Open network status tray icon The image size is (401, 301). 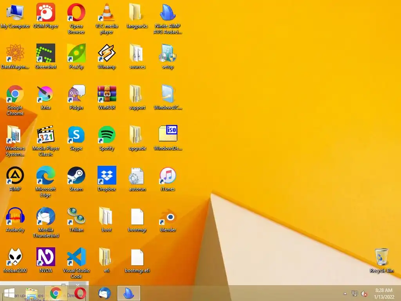[x=355, y=294]
